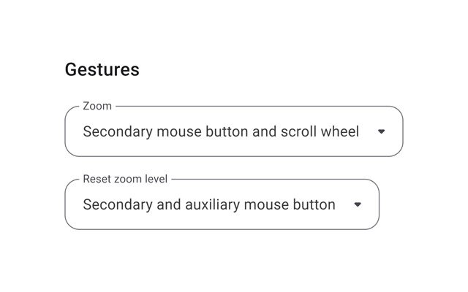468x292 pixels.
Task: Select the Reset zoom level combo box
Action: 222,204
